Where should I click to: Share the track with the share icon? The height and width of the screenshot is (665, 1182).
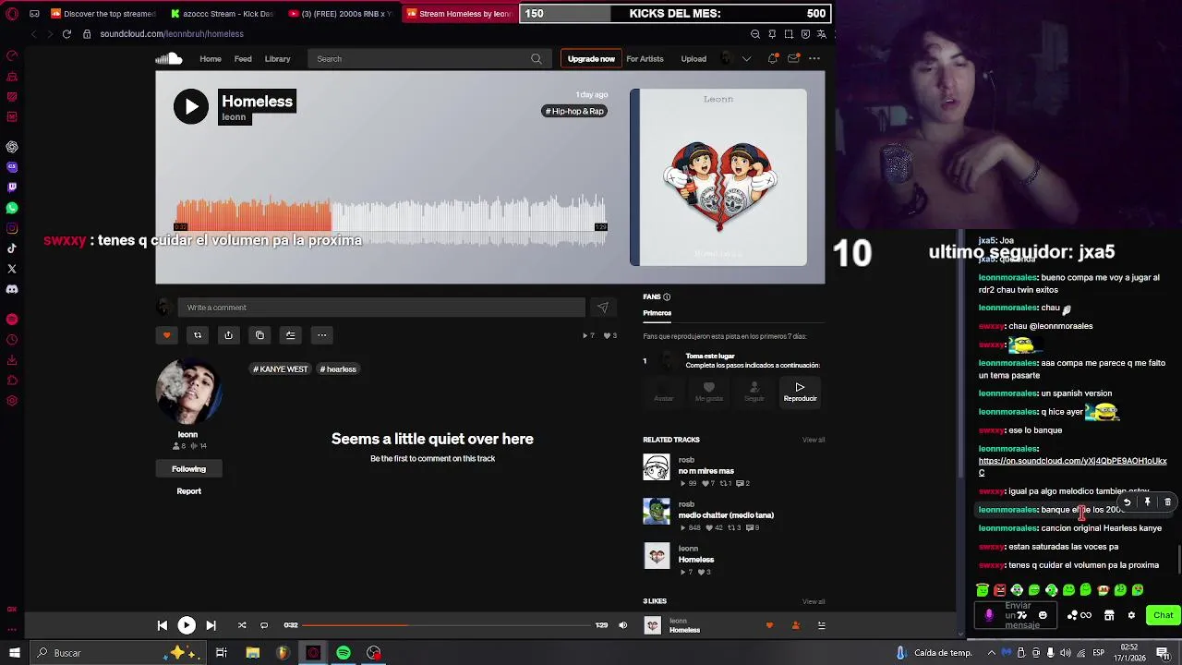[228, 335]
